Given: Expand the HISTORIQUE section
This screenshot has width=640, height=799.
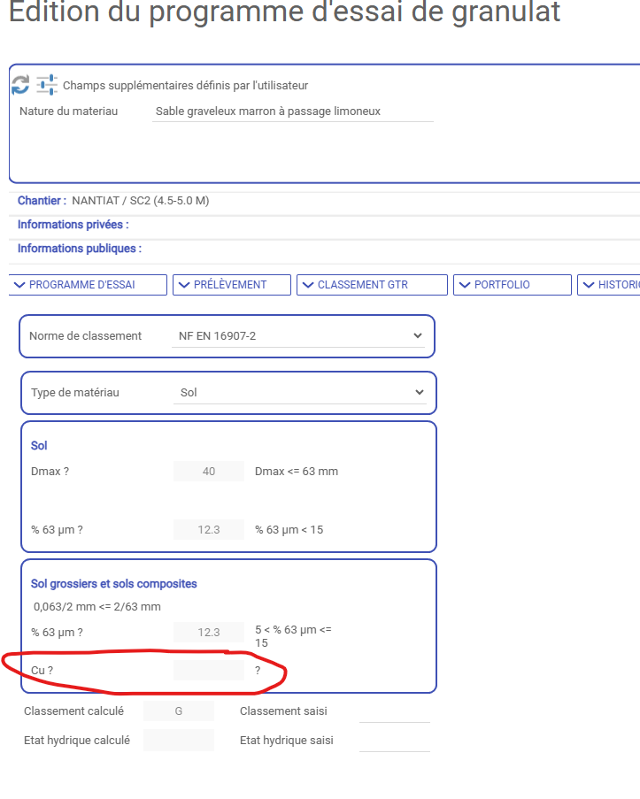Looking at the screenshot, I should (610, 285).
